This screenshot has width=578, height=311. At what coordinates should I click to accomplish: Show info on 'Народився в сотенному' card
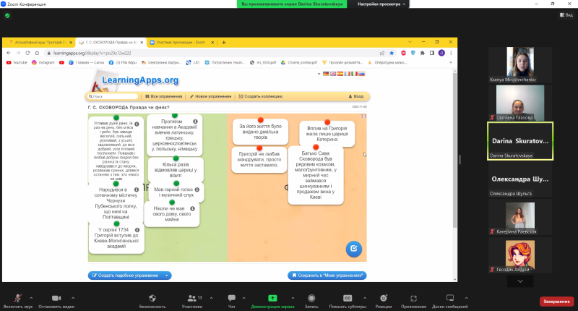click(137, 189)
